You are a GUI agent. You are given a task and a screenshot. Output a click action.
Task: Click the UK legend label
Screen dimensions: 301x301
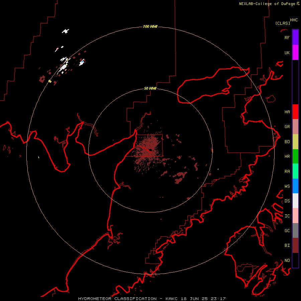pos(287,53)
